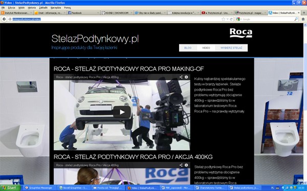The image size is (307, 191).
Task: Open the Windows Start button
Action: (10, 188)
